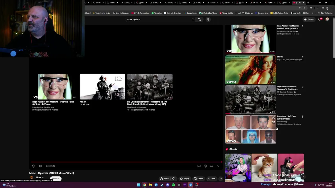The width and height of the screenshot is (335, 188).
Task: Open end-screen title Rage Against The Machine - Guerrilla Radio
Action: pyautogui.click(x=53, y=103)
